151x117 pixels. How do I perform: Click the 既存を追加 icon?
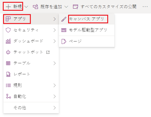35,7
